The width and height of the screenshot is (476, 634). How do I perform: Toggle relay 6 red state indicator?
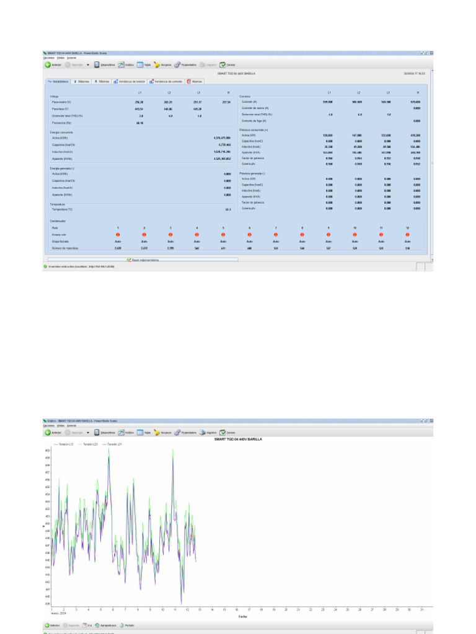click(249, 235)
